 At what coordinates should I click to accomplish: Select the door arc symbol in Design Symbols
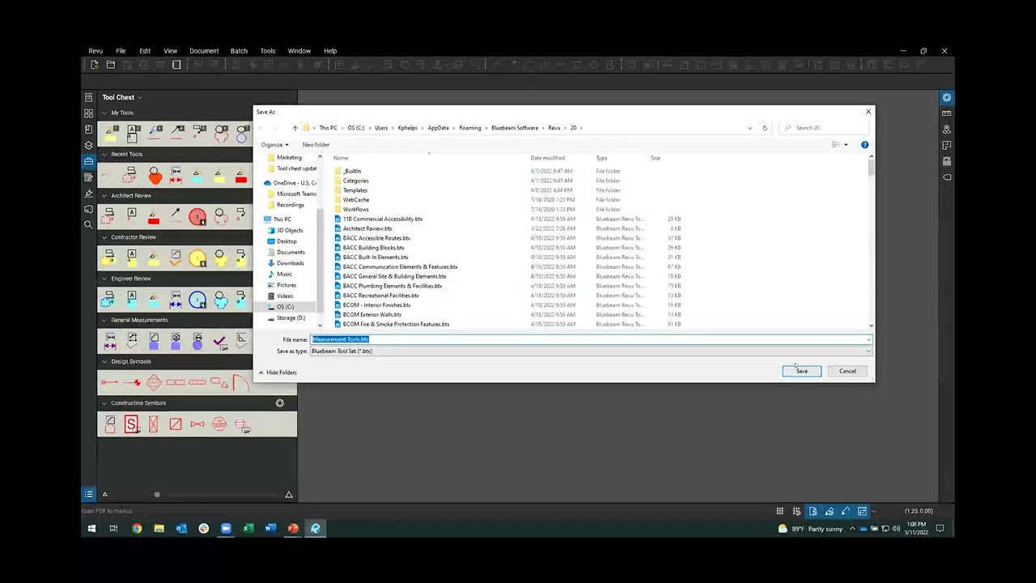click(241, 381)
